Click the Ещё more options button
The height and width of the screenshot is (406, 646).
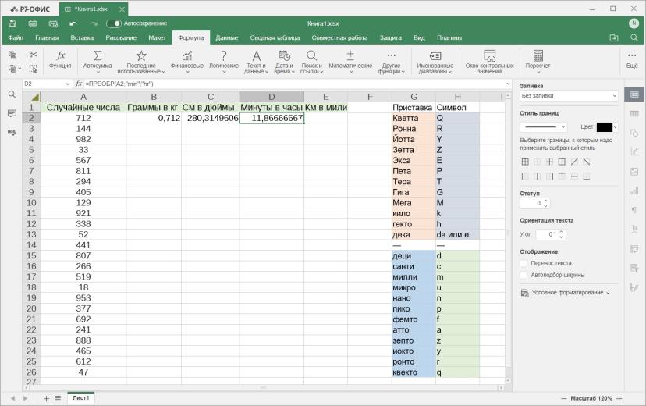coord(632,60)
